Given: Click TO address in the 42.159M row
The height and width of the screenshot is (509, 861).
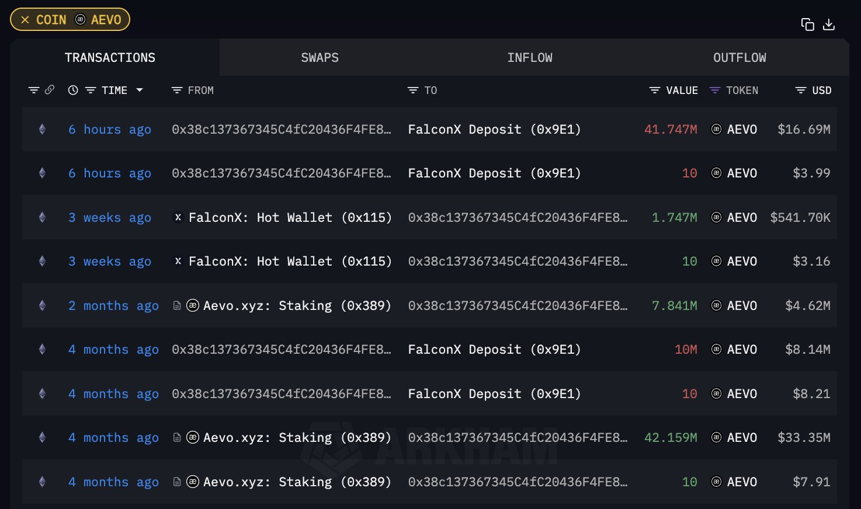Looking at the screenshot, I should coord(518,437).
